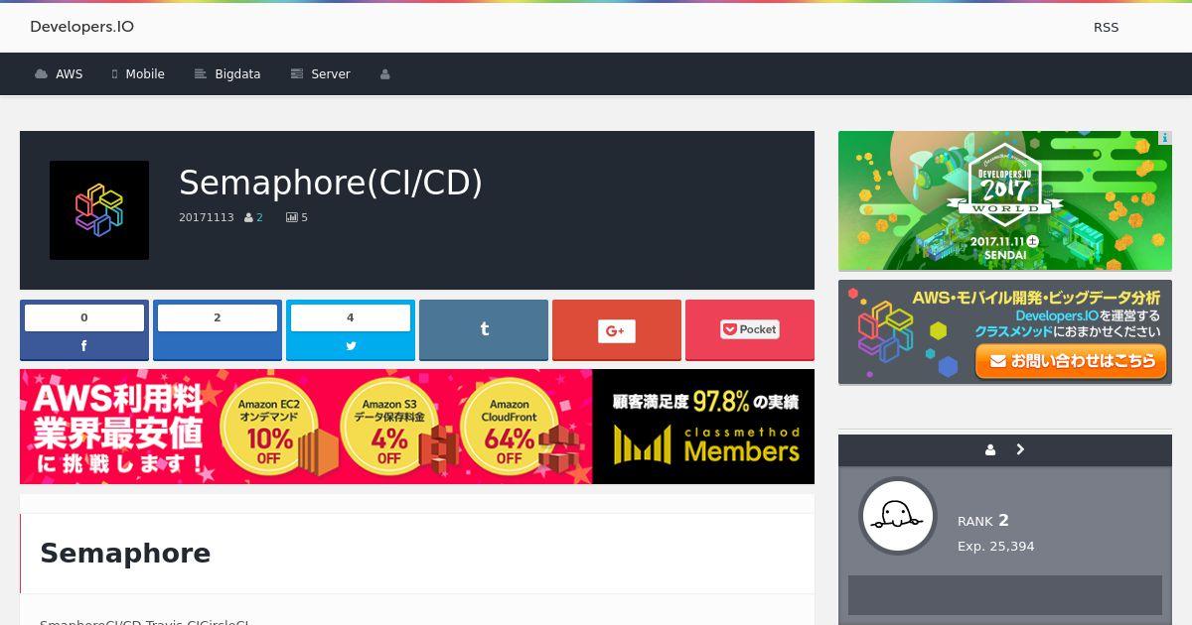Open the Bigdata category menu

coord(227,74)
